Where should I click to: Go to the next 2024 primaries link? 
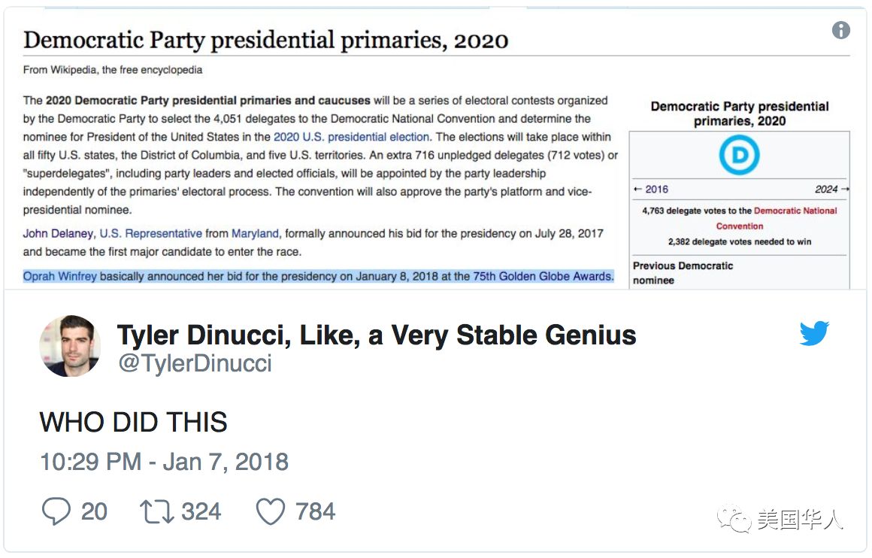pos(831,190)
